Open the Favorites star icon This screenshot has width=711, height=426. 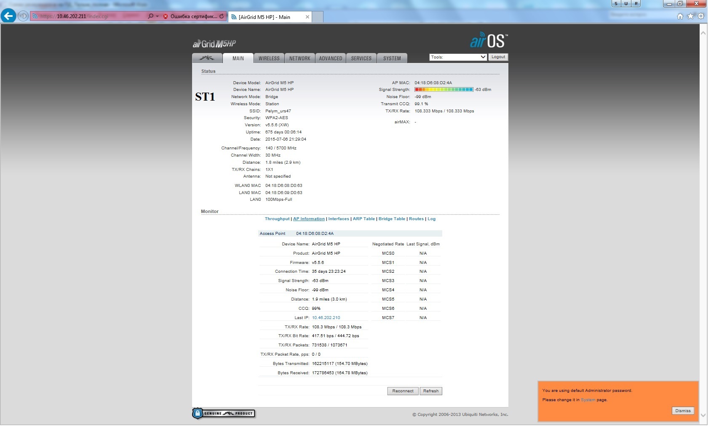690,16
